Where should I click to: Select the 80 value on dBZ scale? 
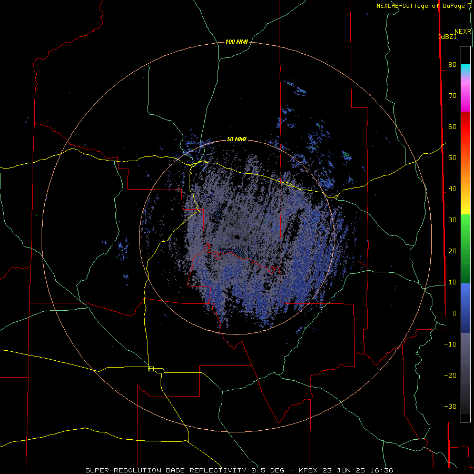(452, 64)
